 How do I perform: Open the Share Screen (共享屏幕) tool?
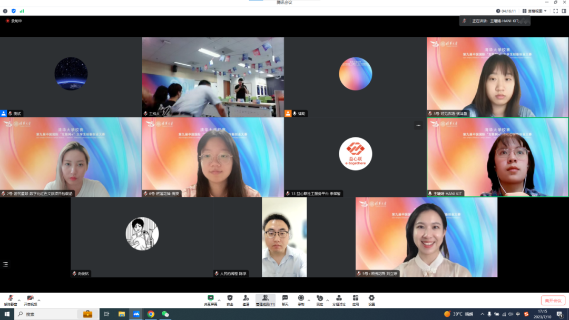[211, 299]
